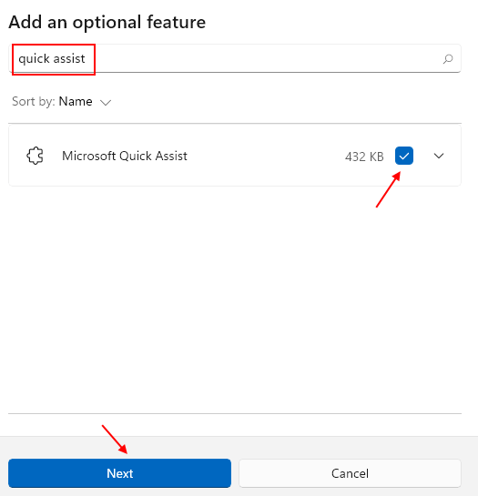Place cursor after quick assist text

[86, 59]
